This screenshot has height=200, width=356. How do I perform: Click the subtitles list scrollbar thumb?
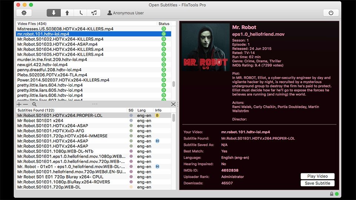click(174, 118)
